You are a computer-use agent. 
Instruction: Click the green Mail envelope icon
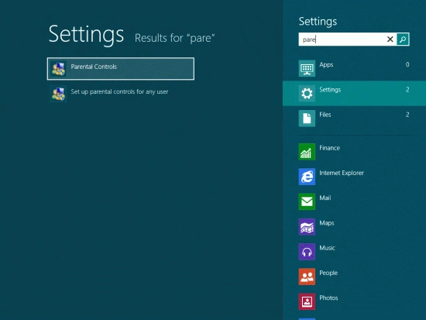tap(307, 201)
